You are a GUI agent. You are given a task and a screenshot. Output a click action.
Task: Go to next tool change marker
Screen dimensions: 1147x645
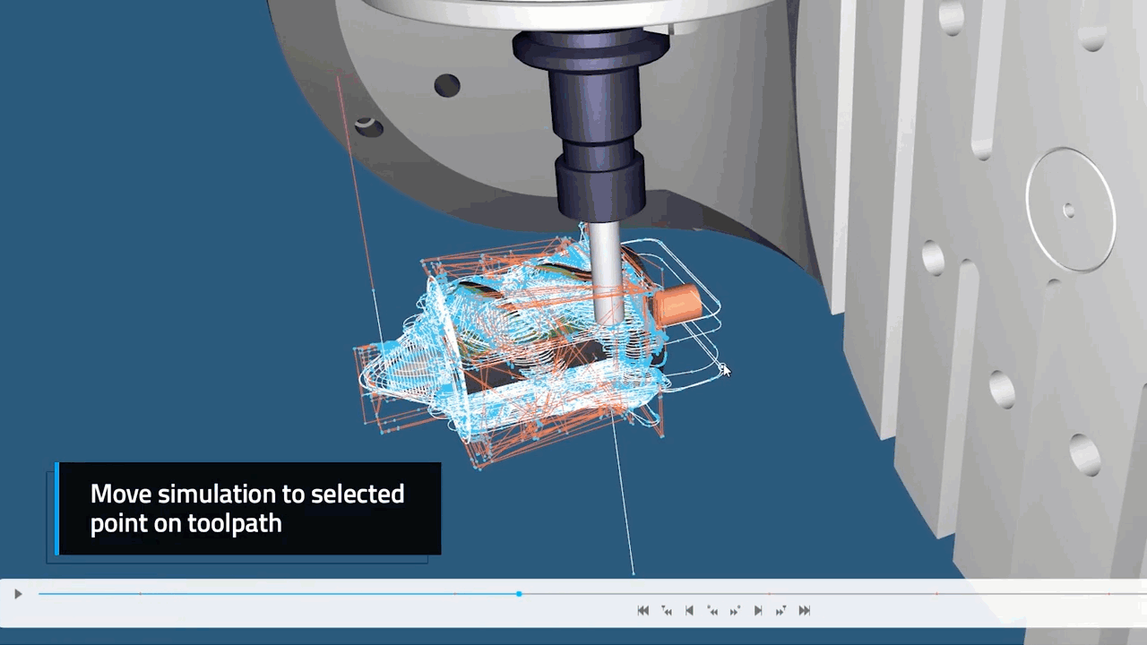[x=780, y=611]
